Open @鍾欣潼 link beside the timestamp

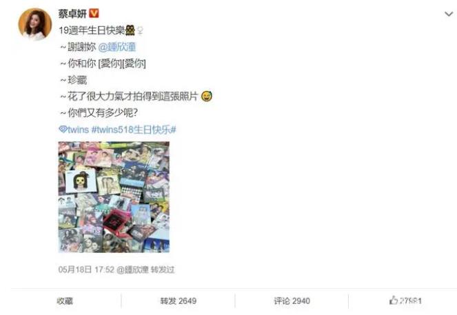tap(132, 270)
